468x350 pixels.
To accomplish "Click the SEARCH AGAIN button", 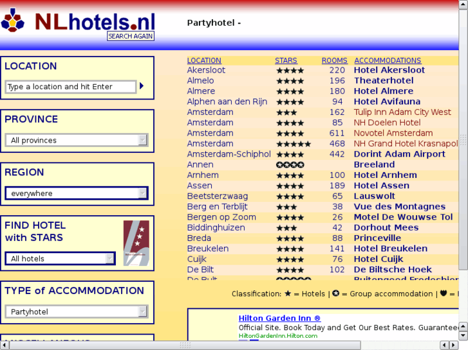I will point(131,36).
